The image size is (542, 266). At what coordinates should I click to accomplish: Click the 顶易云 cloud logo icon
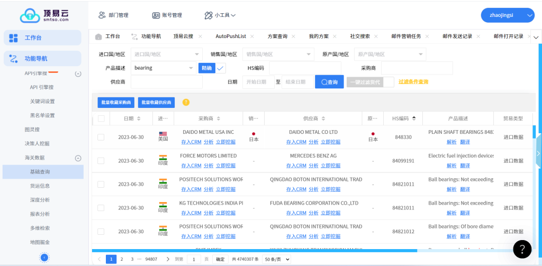pyautogui.click(x=30, y=16)
